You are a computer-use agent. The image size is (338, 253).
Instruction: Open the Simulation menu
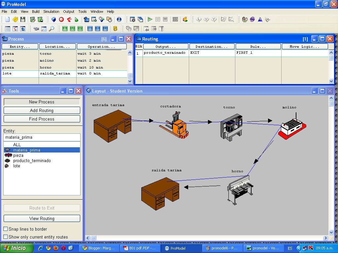[51, 12]
